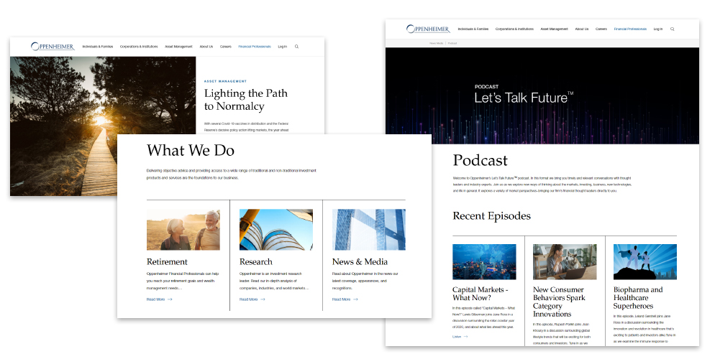The height and width of the screenshot is (359, 715).
Task: Click Biopharma and Healthcare Superheroes title
Action: [638, 297]
